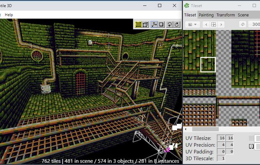Toggle the axis gizmo icon
The image size is (260, 165).
(154, 24)
